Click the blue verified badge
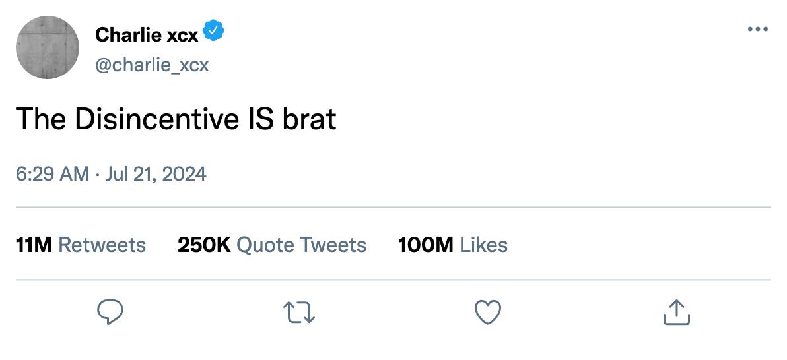Viewport: 787px width, 360px height. (213, 30)
